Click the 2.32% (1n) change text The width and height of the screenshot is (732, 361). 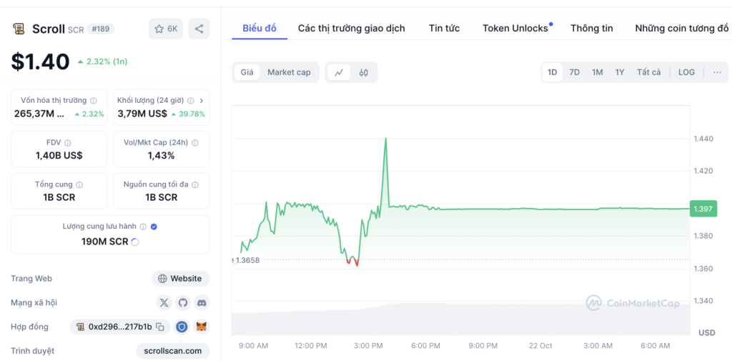coord(107,61)
